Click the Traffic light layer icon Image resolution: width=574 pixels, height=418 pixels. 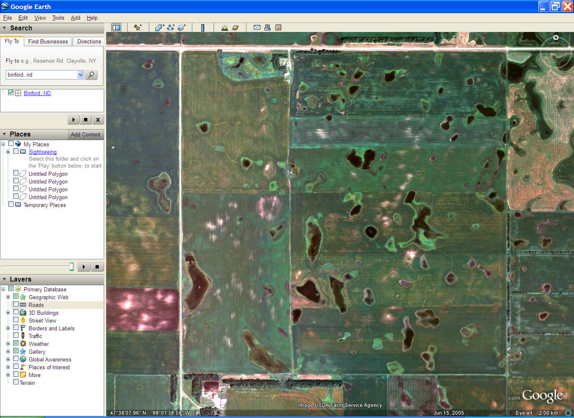tap(23, 336)
